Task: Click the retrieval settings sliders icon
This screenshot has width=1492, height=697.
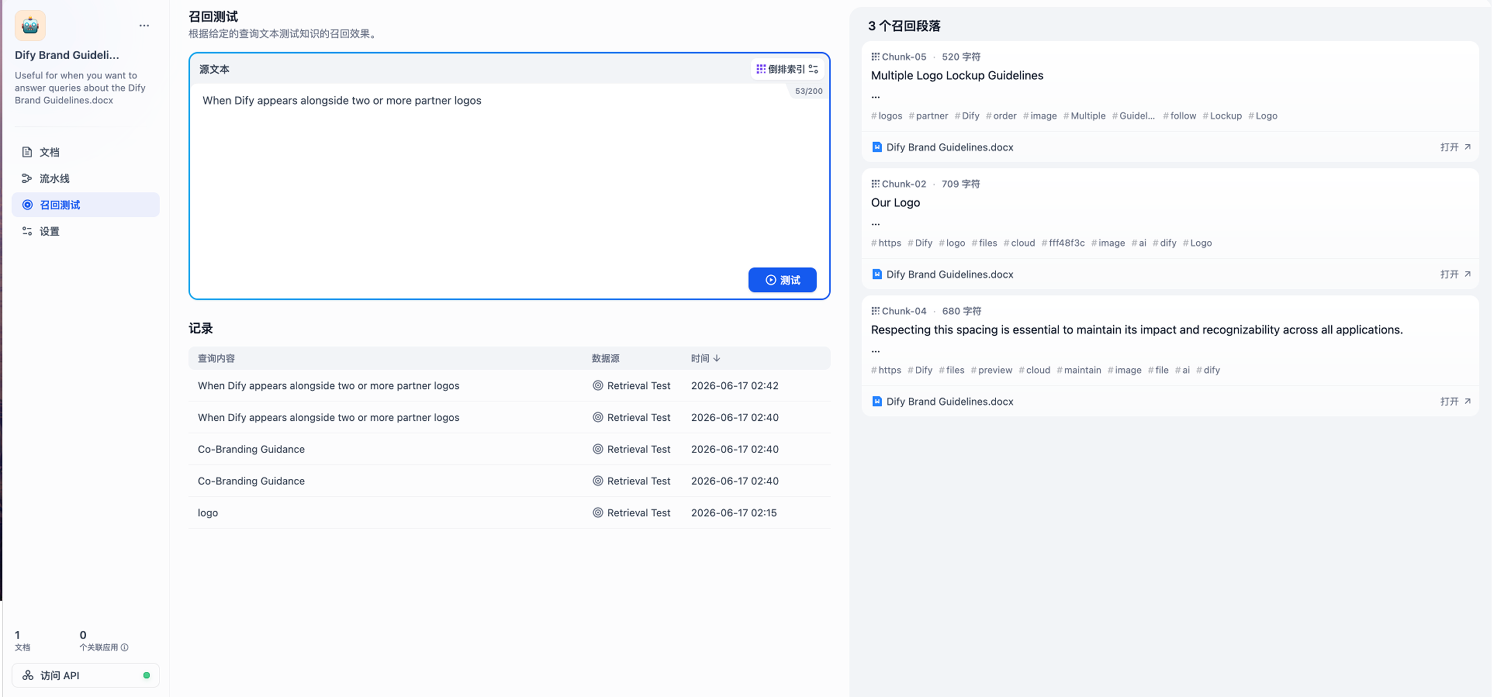Action: click(814, 69)
